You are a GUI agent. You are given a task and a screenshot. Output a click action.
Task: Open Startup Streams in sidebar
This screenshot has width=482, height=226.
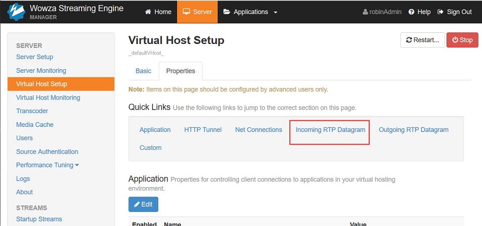coord(39,219)
